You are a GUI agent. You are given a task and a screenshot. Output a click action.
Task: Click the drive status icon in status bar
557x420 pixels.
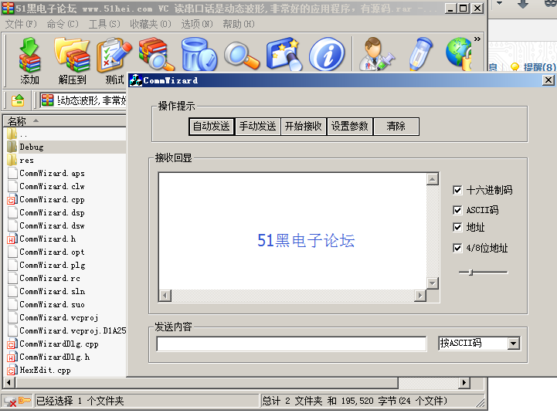pyautogui.click(x=10, y=401)
